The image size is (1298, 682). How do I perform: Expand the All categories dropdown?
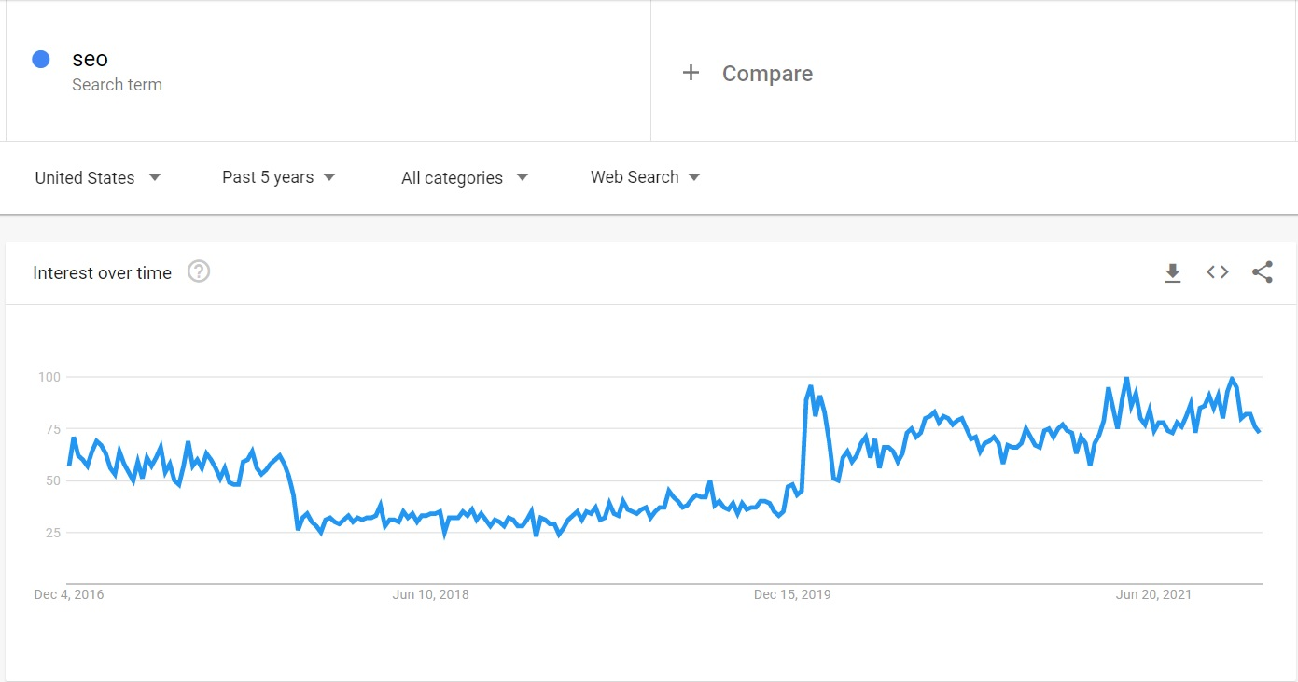click(x=465, y=177)
